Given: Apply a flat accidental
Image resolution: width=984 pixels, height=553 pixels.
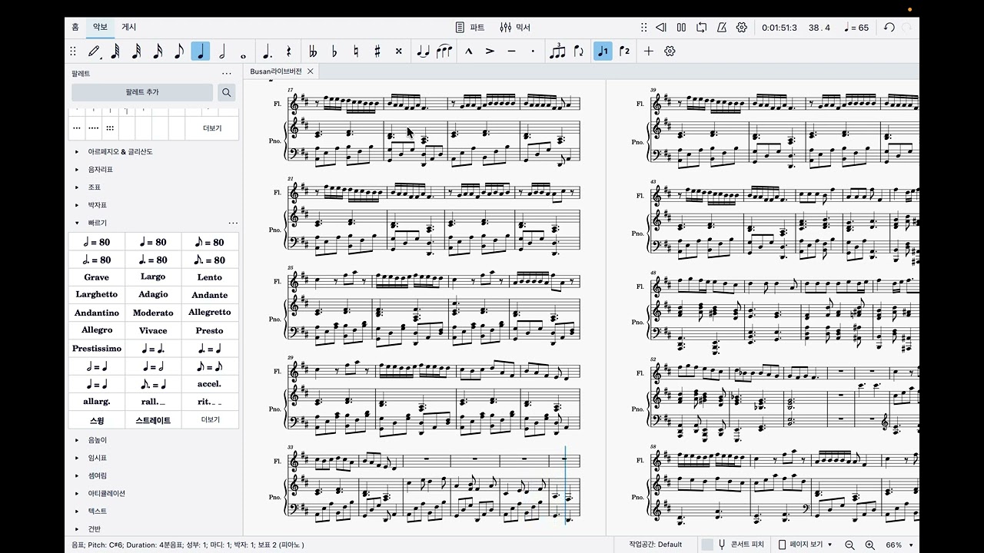Looking at the screenshot, I should coord(334,51).
